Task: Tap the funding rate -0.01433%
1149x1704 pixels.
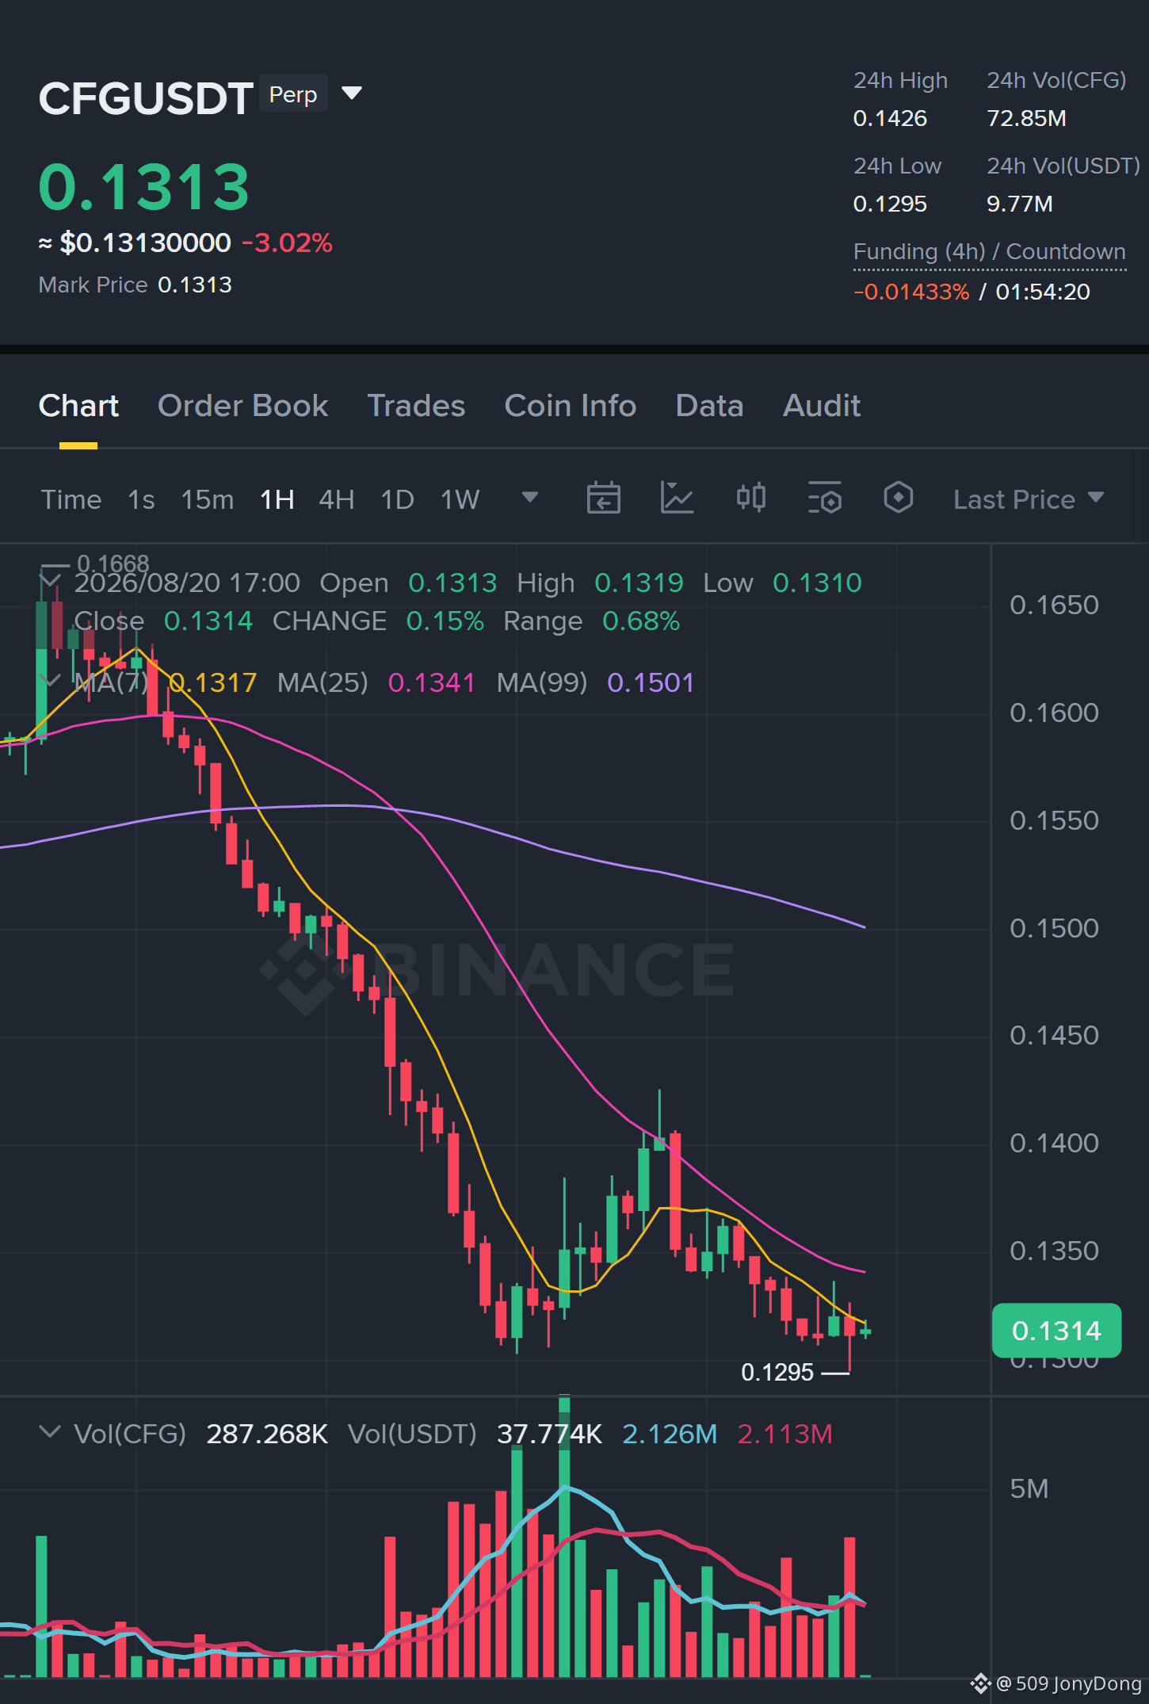Action: pos(911,292)
